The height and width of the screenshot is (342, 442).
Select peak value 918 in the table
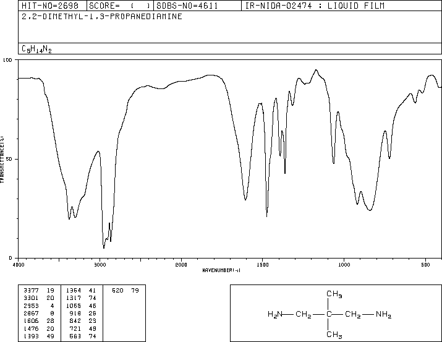[x=75, y=313]
